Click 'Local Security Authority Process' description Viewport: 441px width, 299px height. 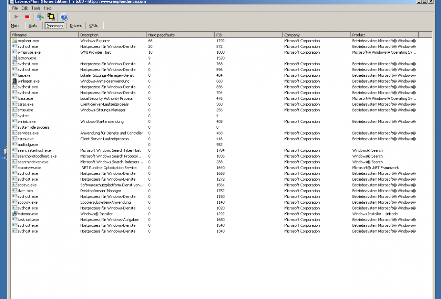coord(106,98)
